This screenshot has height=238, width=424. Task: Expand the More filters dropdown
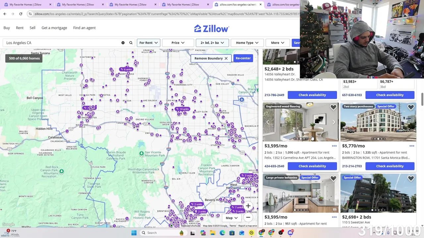pos(278,43)
